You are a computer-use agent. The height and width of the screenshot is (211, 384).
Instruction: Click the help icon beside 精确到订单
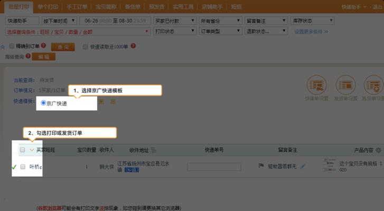43,45
